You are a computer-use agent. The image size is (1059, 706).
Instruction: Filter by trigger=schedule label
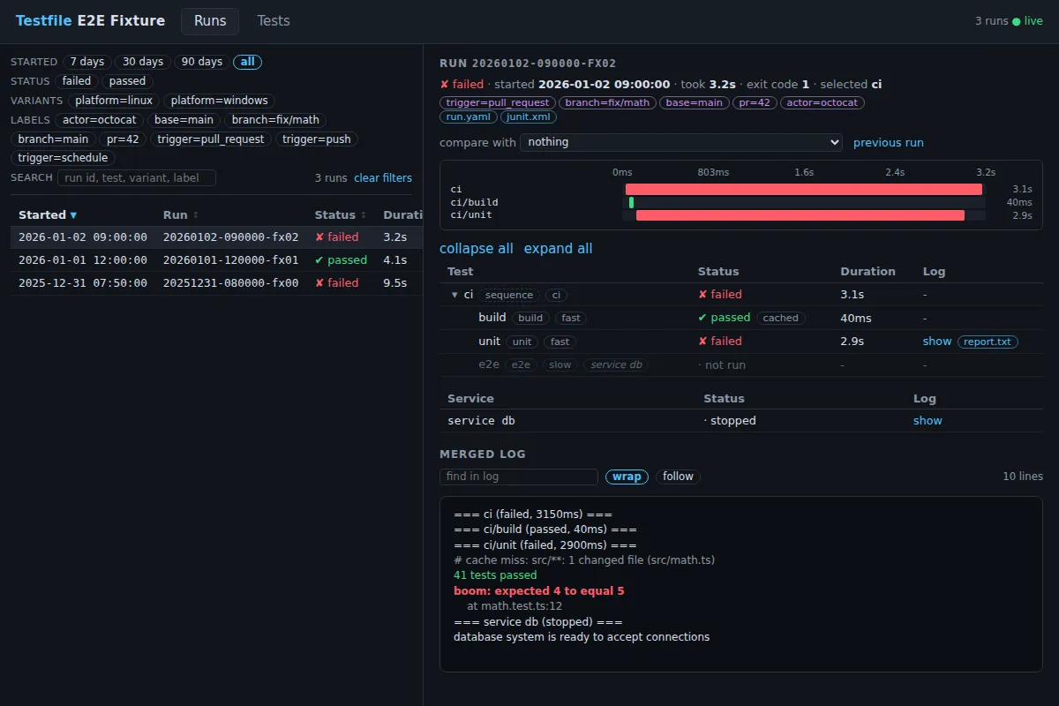[x=63, y=158]
